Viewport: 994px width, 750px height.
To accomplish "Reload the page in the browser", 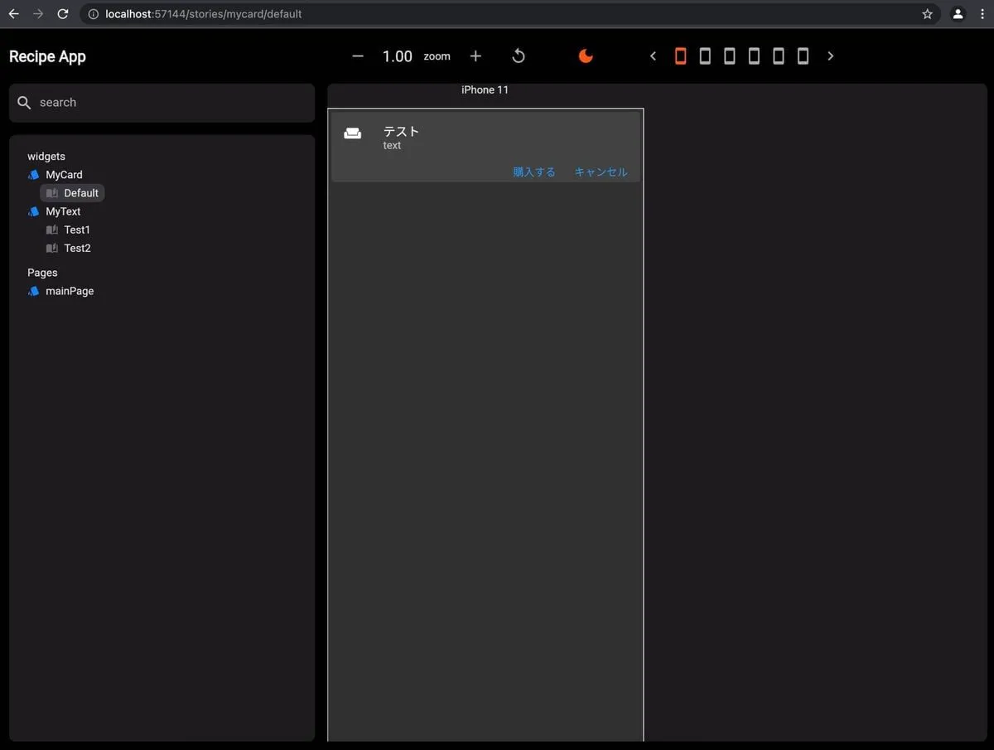I will point(63,14).
